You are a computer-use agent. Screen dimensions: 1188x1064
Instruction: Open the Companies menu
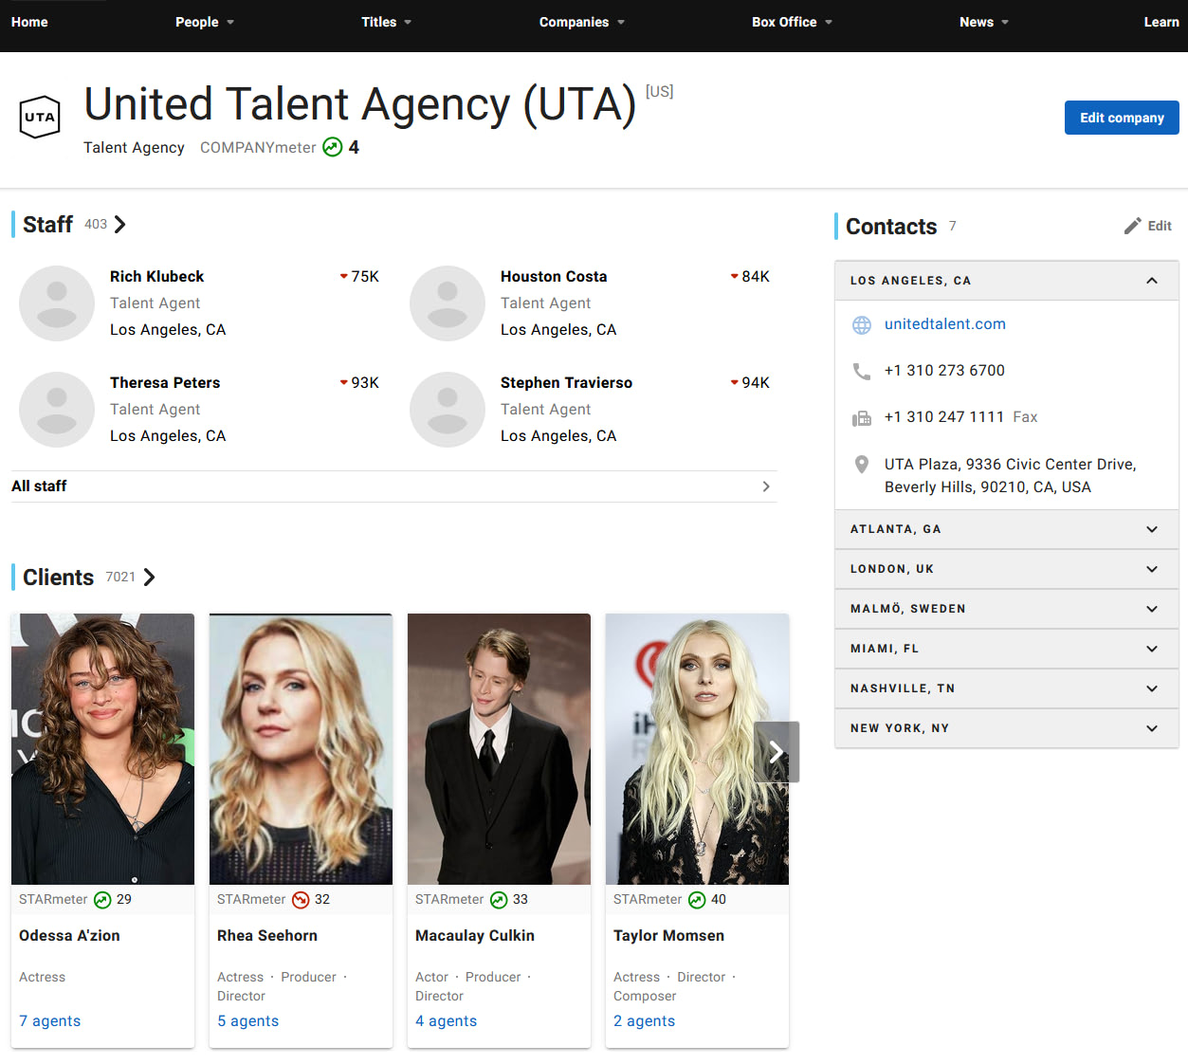(581, 22)
